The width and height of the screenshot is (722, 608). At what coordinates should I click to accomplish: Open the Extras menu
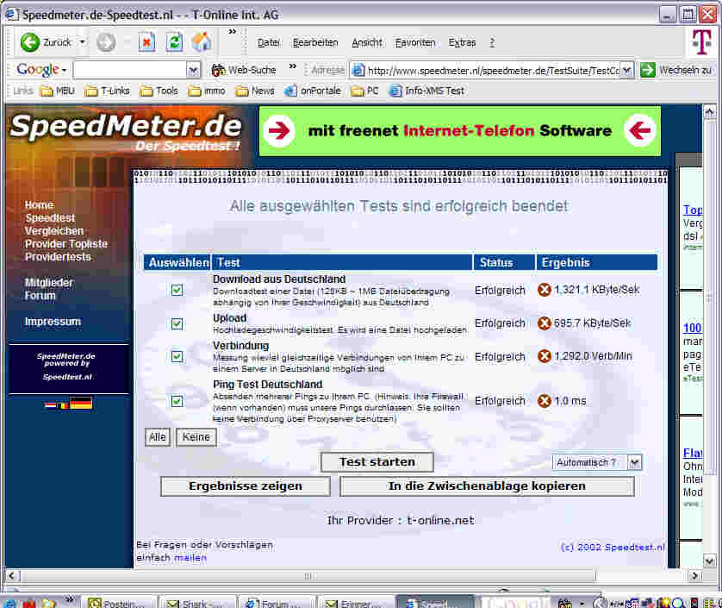463,43
